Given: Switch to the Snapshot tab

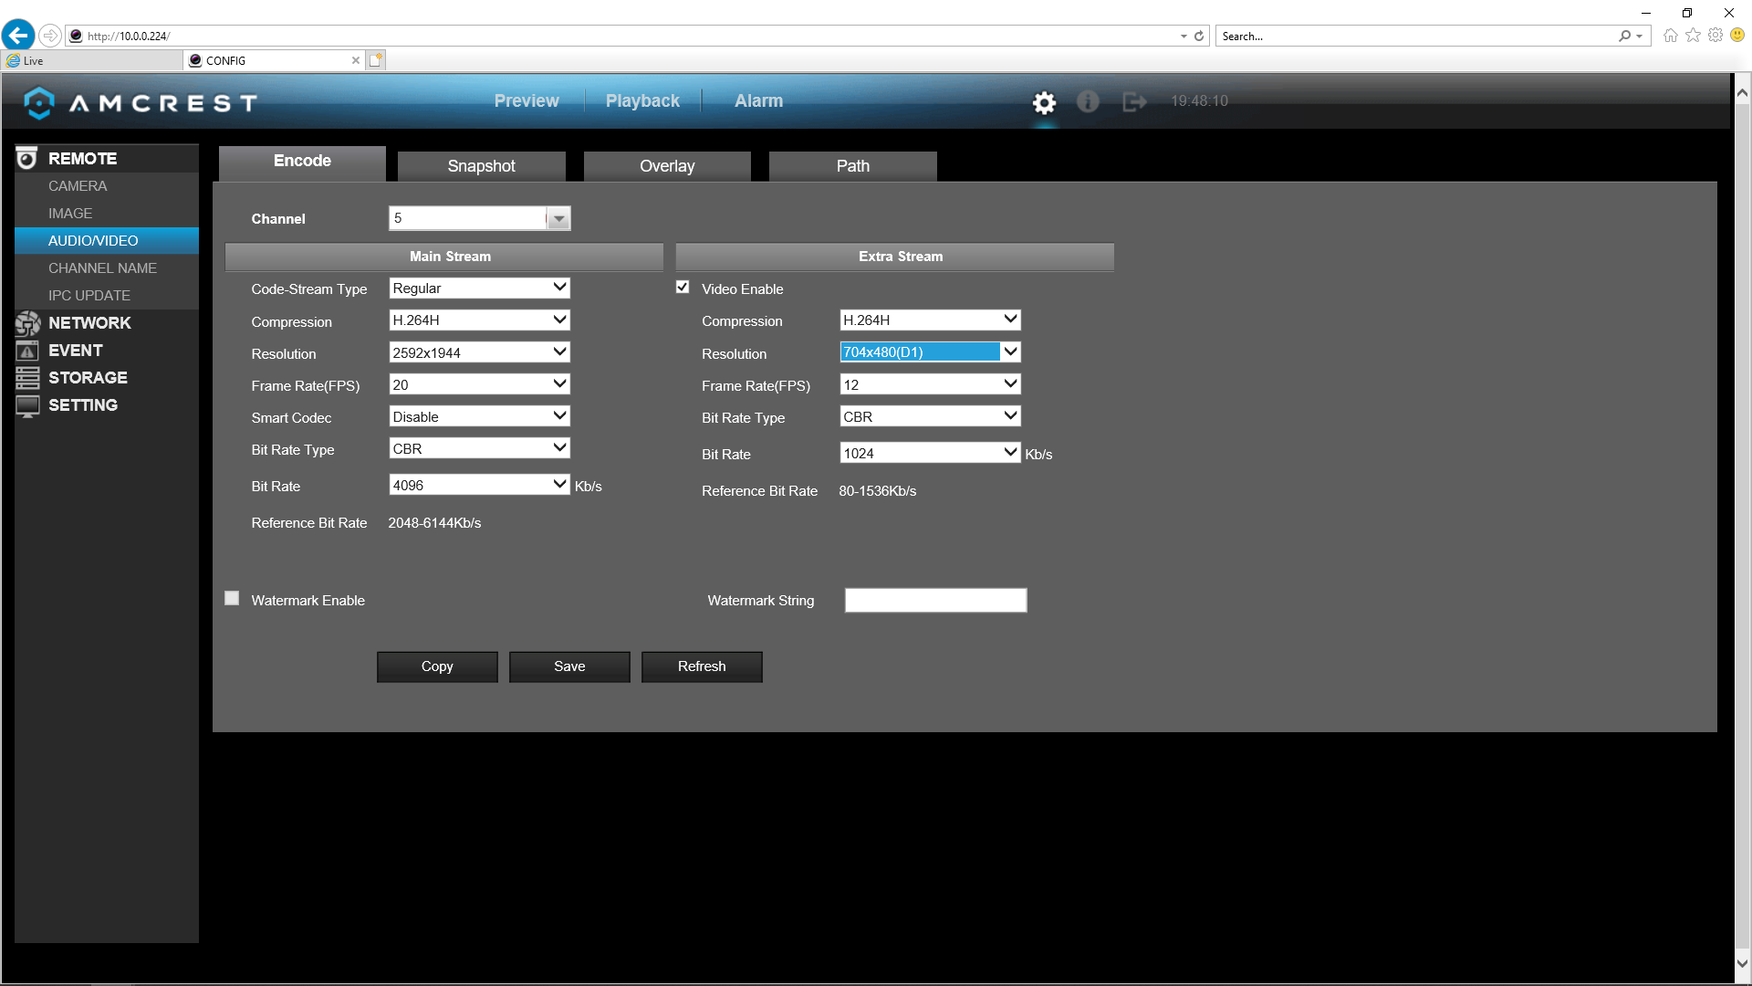Looking at the screenshot, I should coord(481,166).
